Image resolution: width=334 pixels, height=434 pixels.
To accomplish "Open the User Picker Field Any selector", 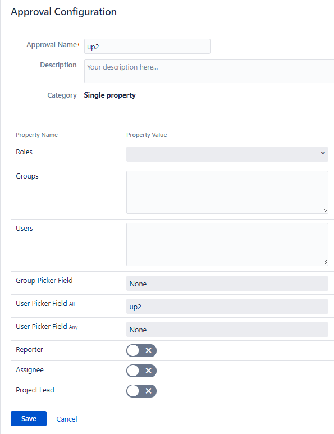I will (x=227, y=329).
